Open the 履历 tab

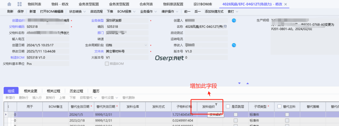(x=96, y=91)
